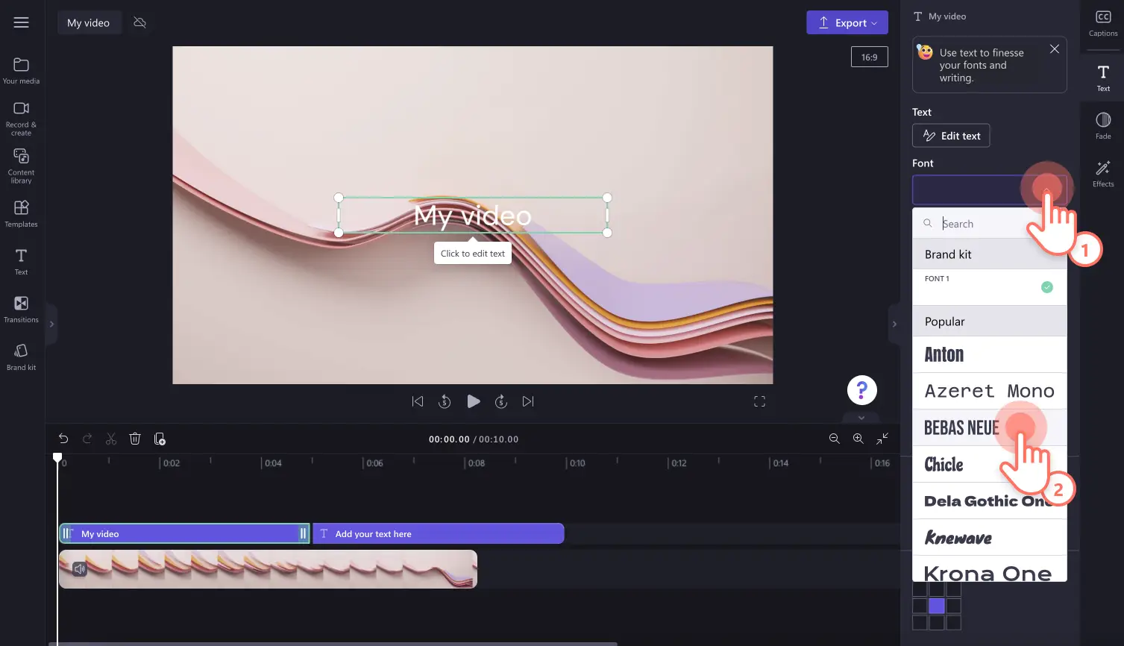Choose the Azeret Mono font
Screen dimensions: 1124x646
point(990,391)
